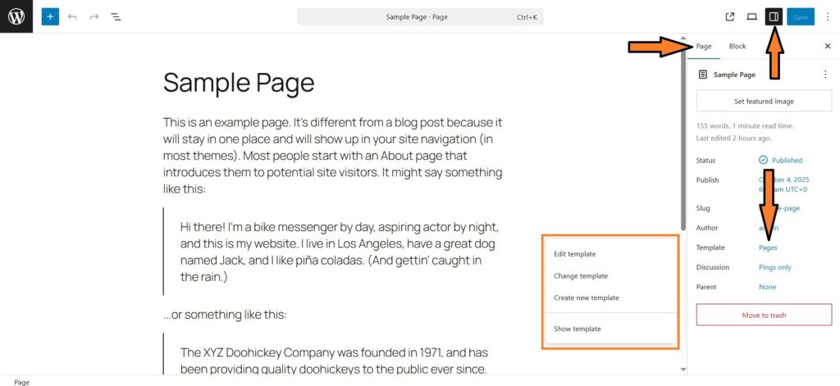Click the undo arrow icon
The image size is (840, 386).
73,16
